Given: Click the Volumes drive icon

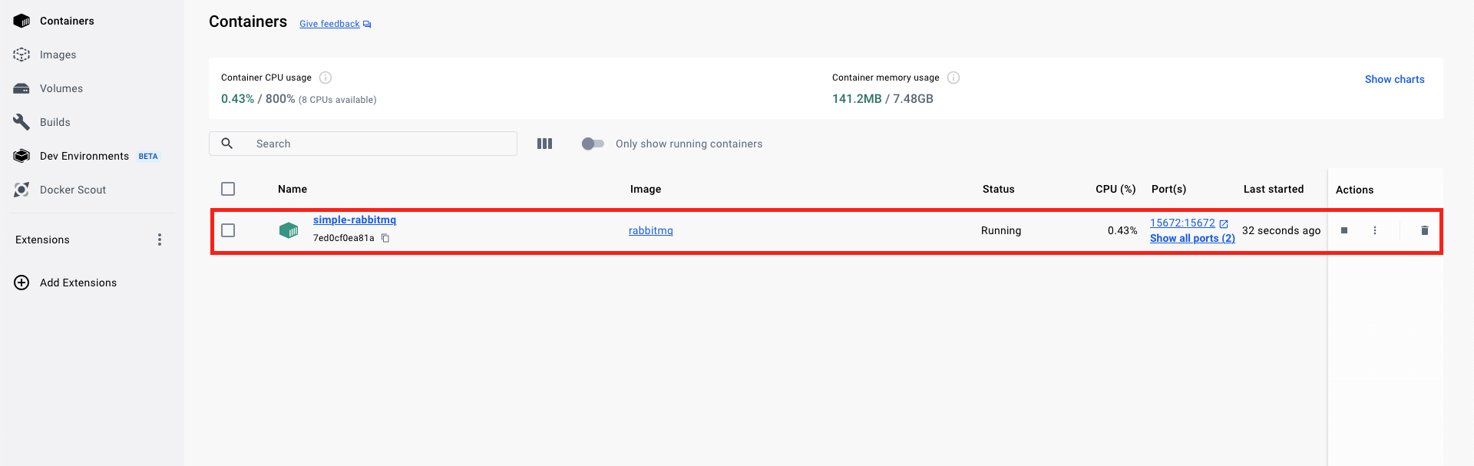Looking at the screenshot, I should [x=21, y=88].
